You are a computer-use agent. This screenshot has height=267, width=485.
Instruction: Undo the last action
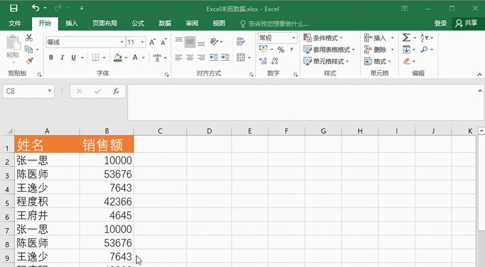[35, 8]
